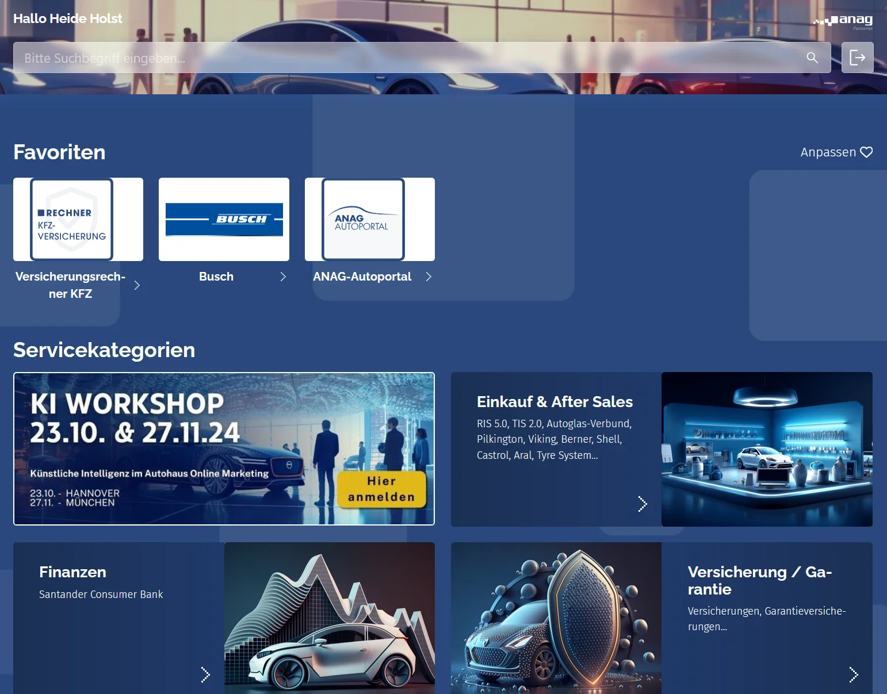Screen dimensions: 887x694
Task: Click the heart icon beside Anpassen
Action: pyautogui.click(x=866, y=152)
